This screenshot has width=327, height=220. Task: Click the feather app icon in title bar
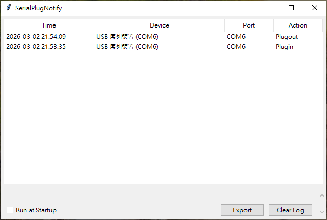(x=8, y=8)
